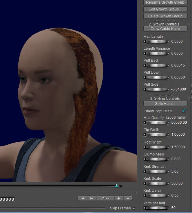Click the Hair Length dial slider

tap(156, 41)
